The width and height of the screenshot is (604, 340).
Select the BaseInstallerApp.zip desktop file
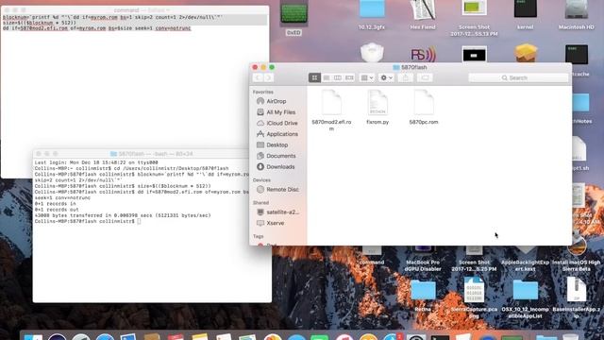click(577, 298)
